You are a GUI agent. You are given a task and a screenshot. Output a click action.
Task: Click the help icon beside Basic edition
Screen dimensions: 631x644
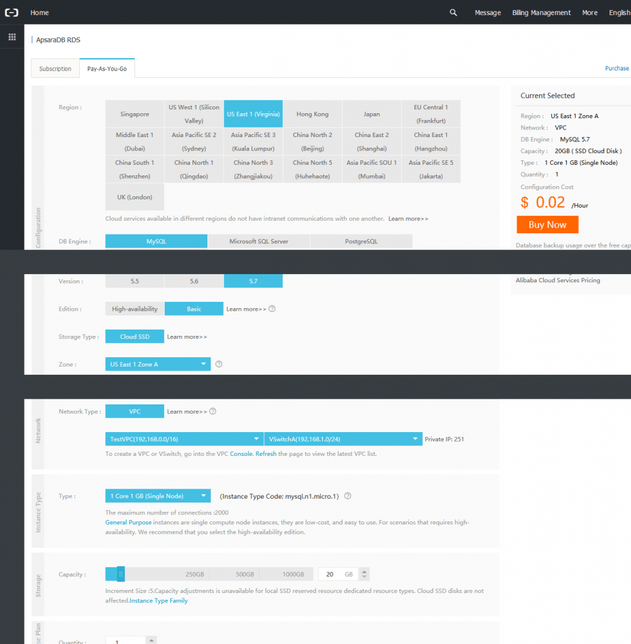click(x=273, y=308)
